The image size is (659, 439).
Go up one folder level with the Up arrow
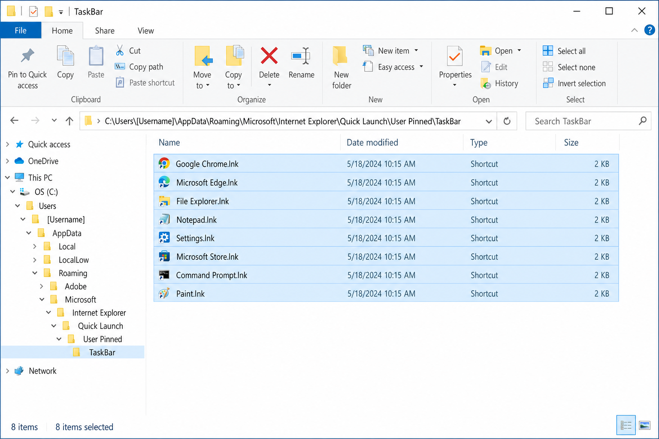[70, 121]
